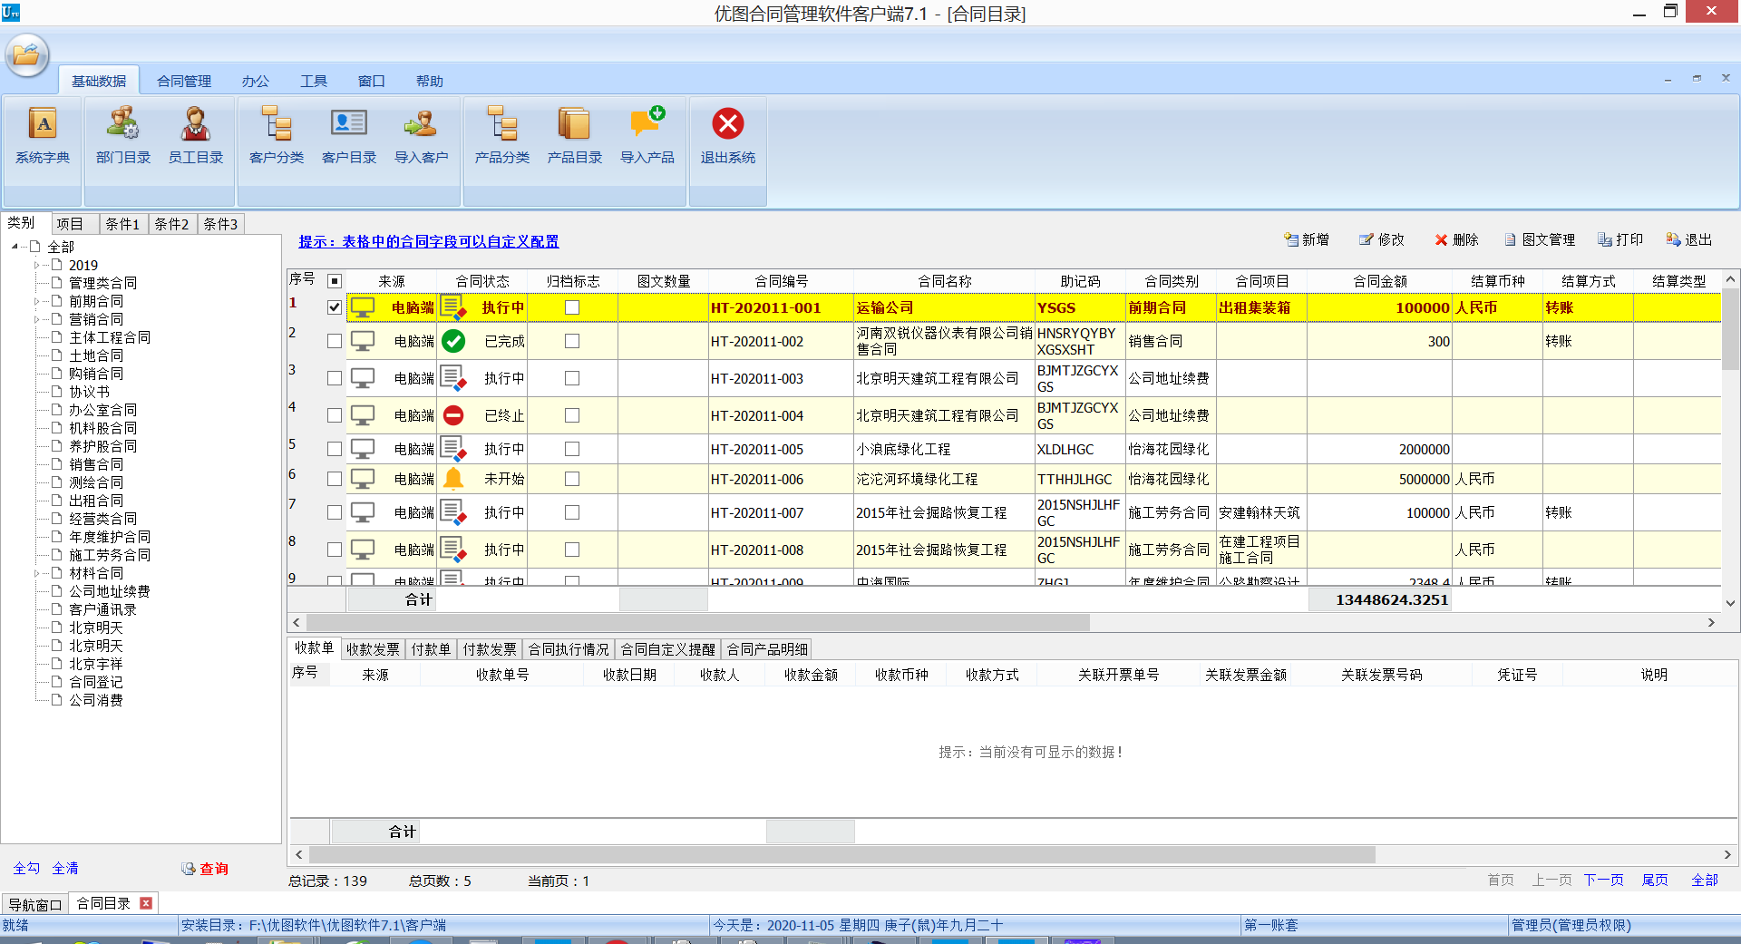Click the 退出系统 exit icon

coord(727,136)
